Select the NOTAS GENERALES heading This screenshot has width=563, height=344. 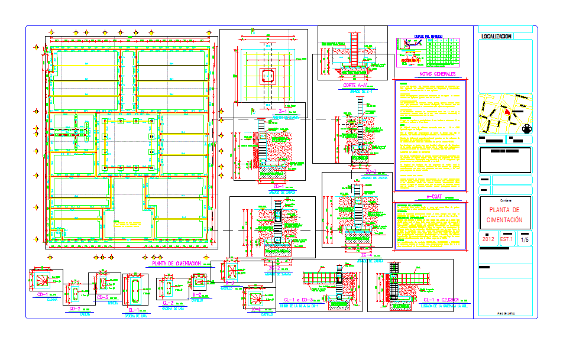(x=437, y=74)
